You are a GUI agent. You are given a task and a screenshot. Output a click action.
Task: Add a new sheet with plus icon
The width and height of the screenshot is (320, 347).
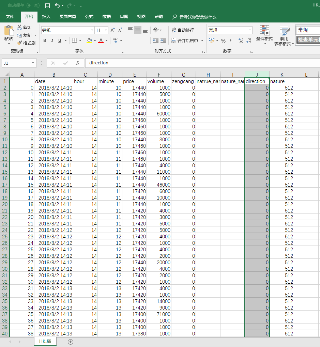71,342
